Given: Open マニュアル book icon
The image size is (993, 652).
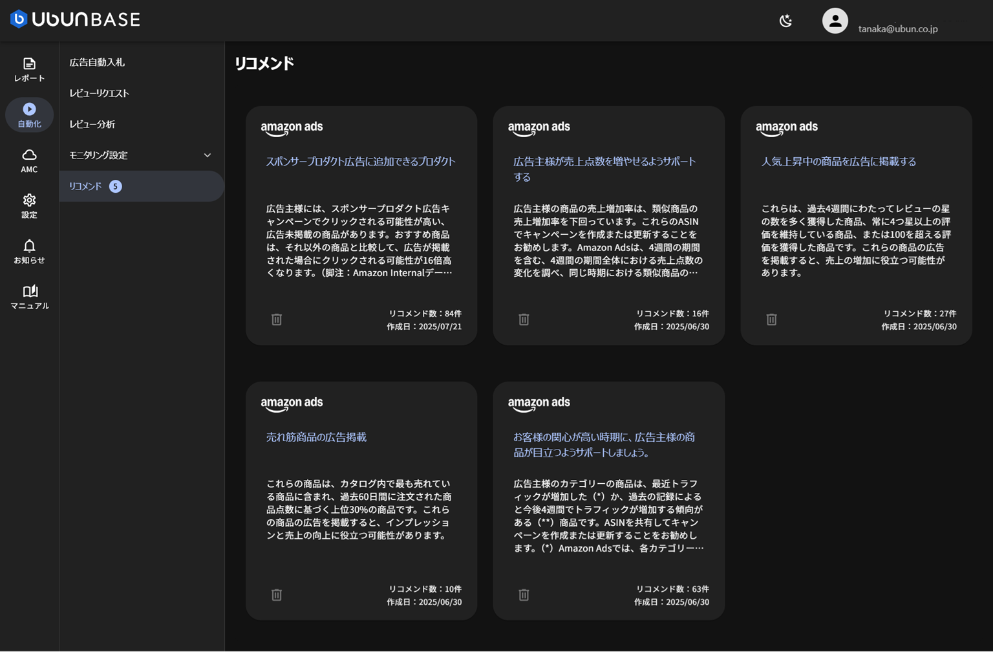Looking at the screenshot, I should (29, 297).
